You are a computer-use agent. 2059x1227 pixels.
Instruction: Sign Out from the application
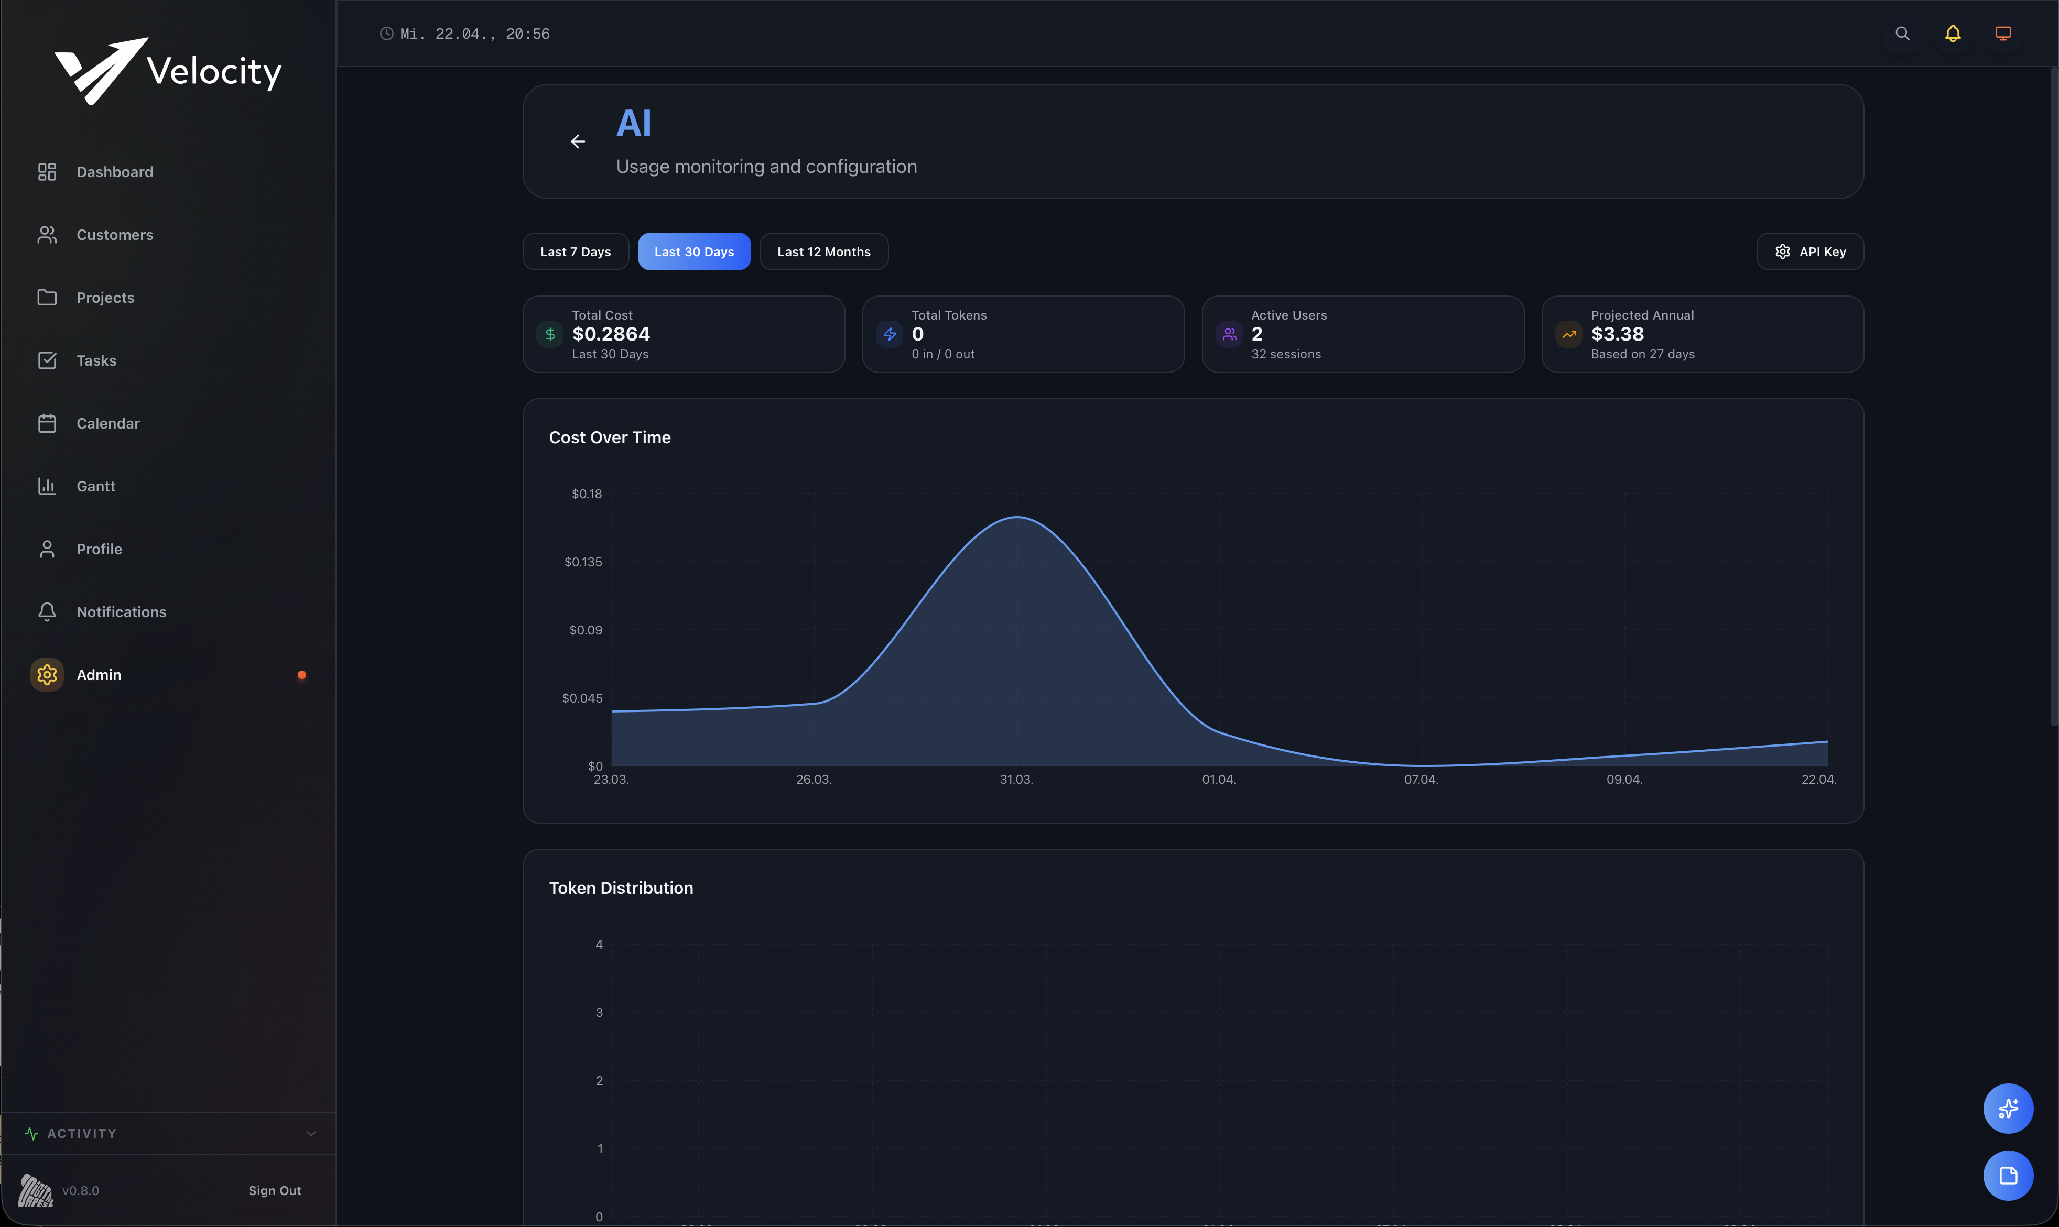[274, 1191]
